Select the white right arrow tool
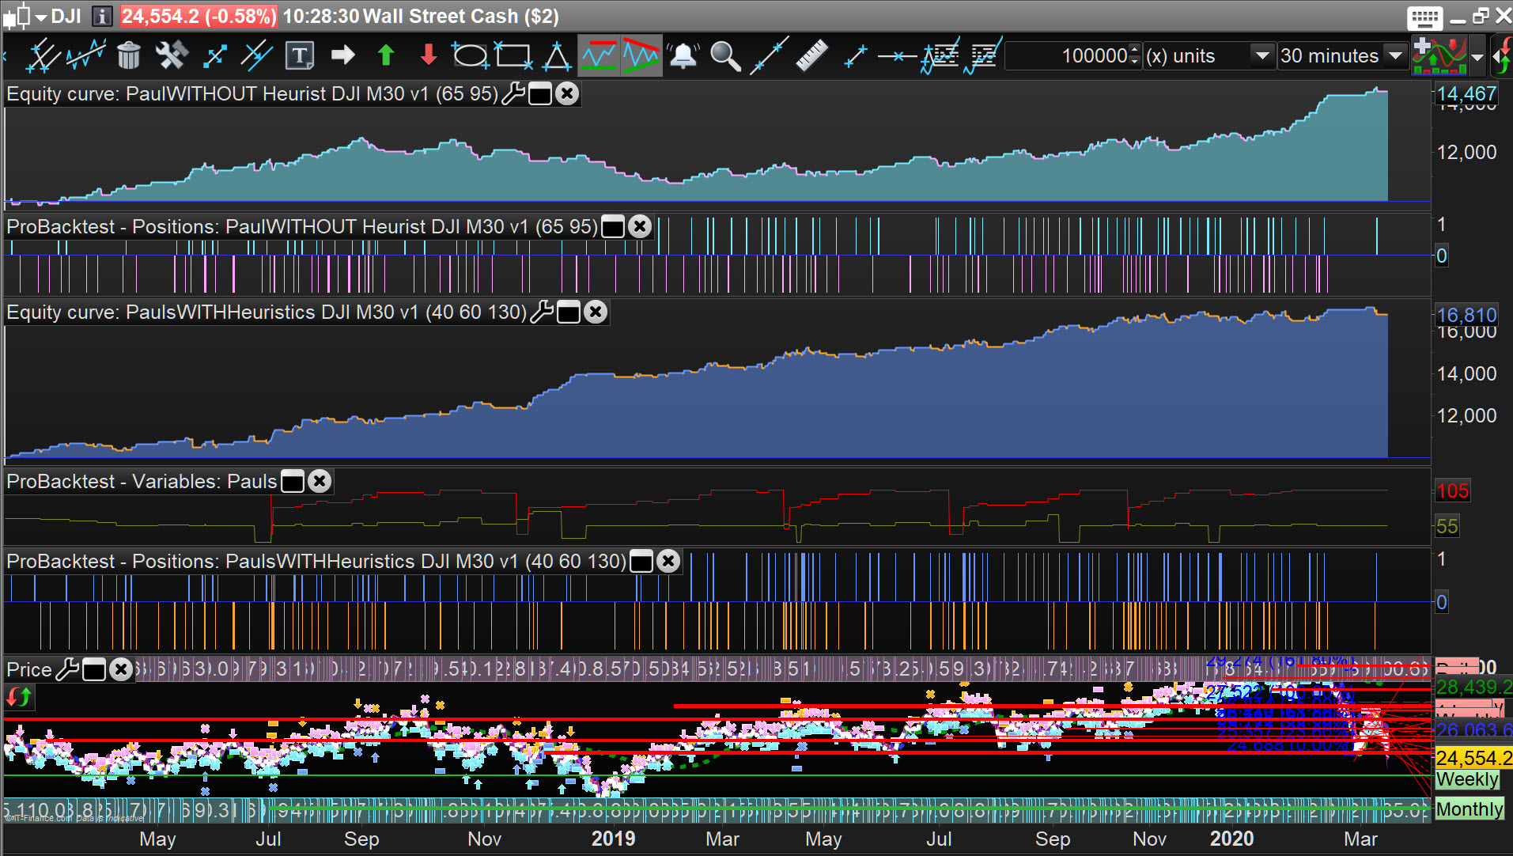The width and height of the screenshot is (1513, 856). (342, 55)
